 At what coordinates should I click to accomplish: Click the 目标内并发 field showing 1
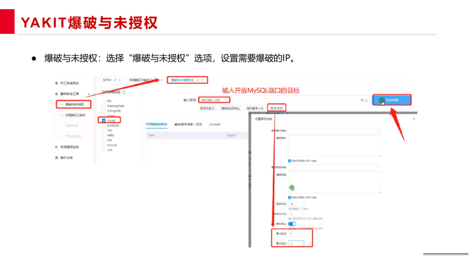pos(296,214)
